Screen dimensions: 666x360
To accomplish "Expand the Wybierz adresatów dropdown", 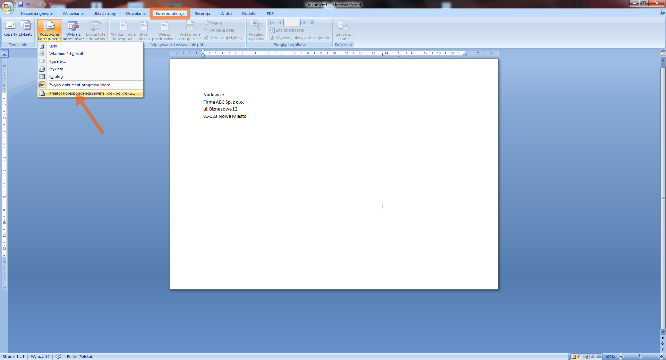I will coord(73,31).
